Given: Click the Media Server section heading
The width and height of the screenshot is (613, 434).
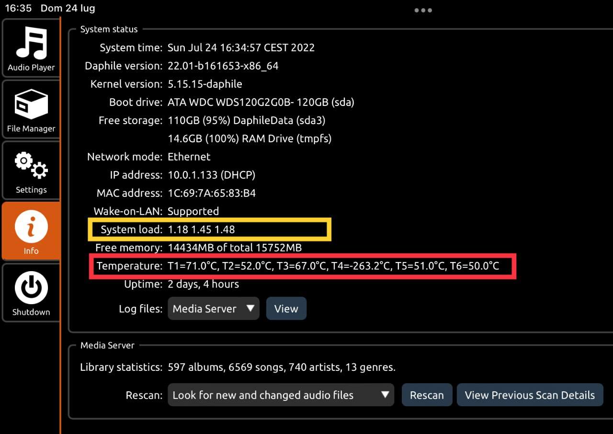Looking at the screenshot, I should click(107, 345).
